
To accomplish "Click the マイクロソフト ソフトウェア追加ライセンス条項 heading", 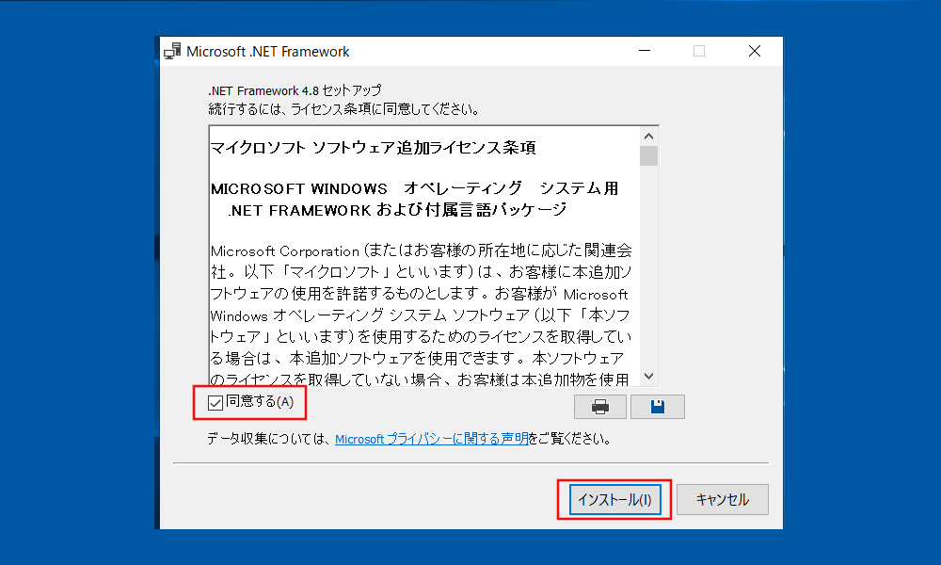I will [374, 148].
